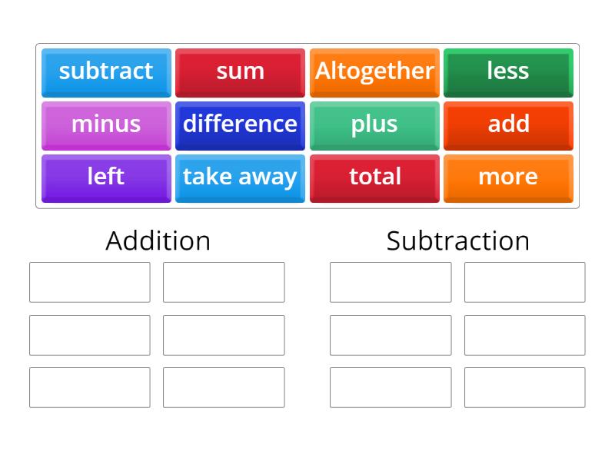The image size is (615, 461).
Task: Click the orange 'more' tile
Action: (x=508, y=177)
